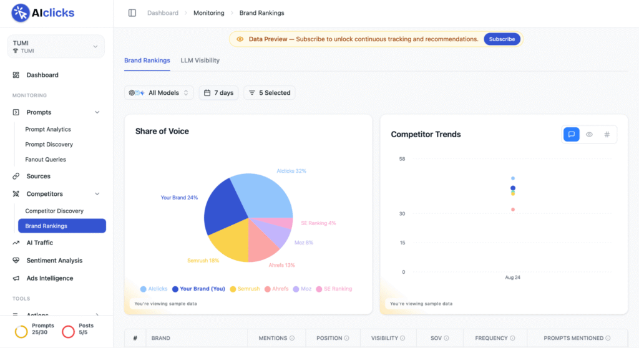The width and height of the screenshot is (639, 348).
Task: Open Prompt Discovery in sidebar
Action: pyautogui.click(x=49, y=144)
